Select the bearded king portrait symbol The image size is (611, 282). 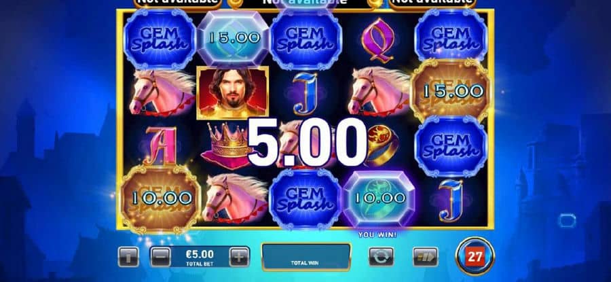[232, 92]
